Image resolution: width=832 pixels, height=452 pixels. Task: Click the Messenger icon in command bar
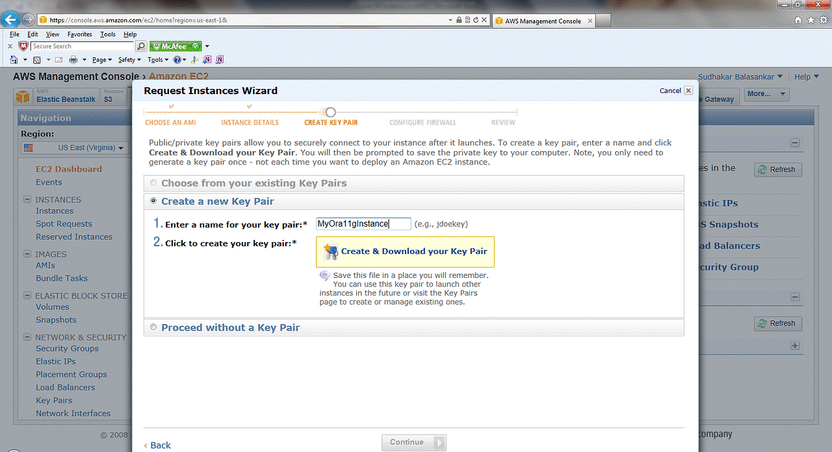[195, 60]
